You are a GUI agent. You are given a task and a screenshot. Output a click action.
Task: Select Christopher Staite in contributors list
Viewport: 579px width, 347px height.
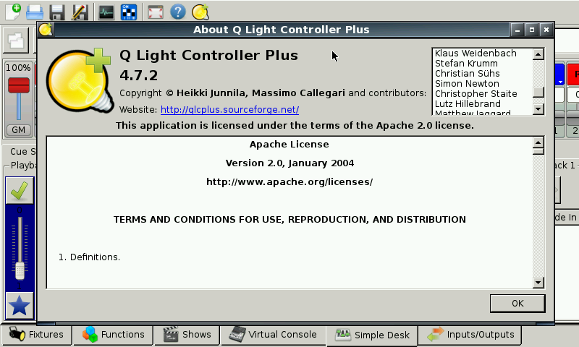pyautogui.click(x=476, y=94)
